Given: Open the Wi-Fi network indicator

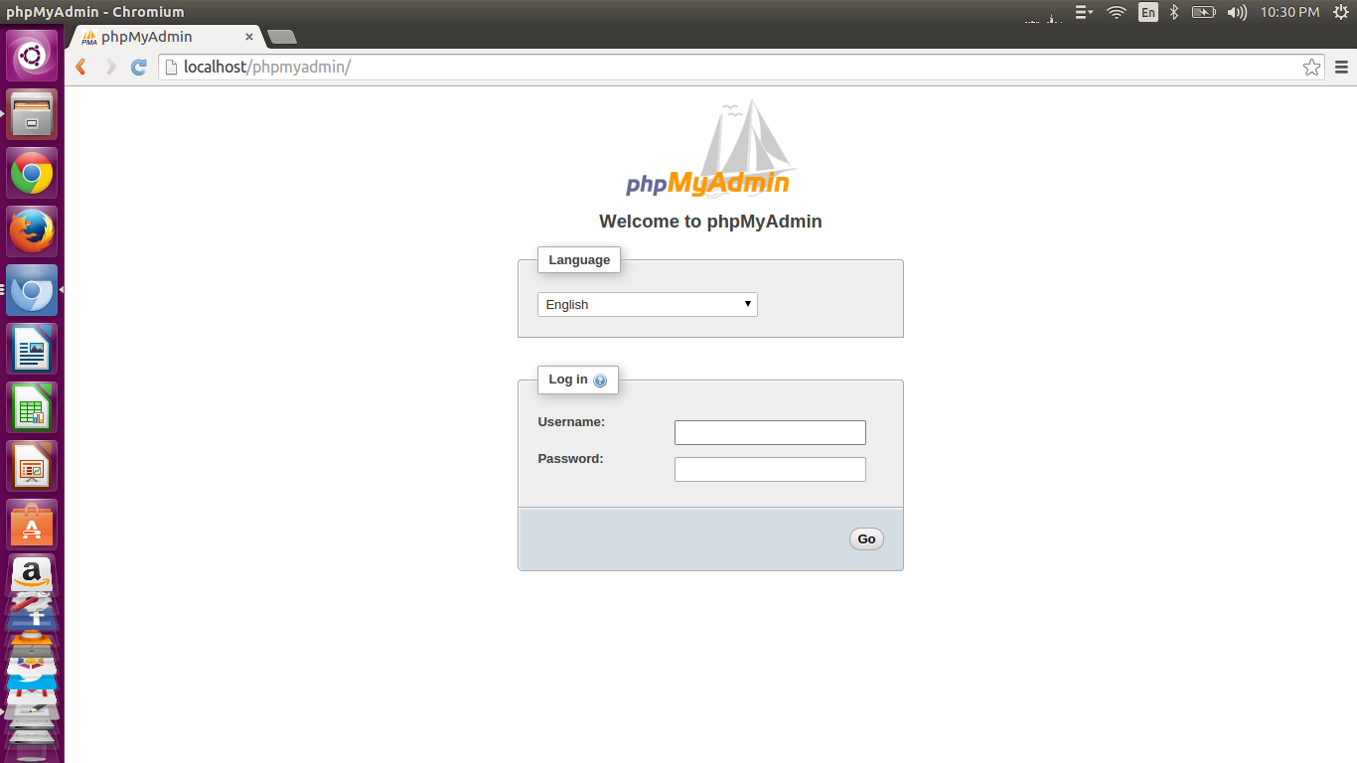Looking at the screenshot, I should (x=1116, y=12).
